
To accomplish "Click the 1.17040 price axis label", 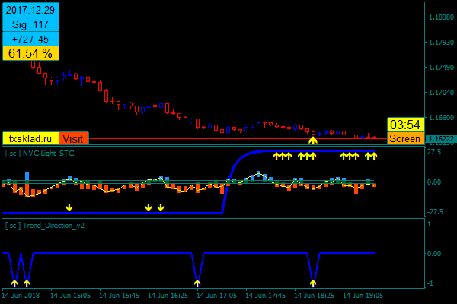I will tap(441, 93).
